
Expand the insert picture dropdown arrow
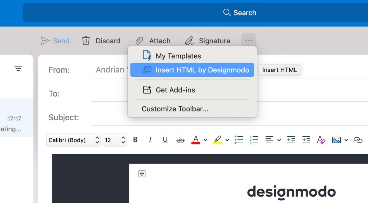[346, 140]
